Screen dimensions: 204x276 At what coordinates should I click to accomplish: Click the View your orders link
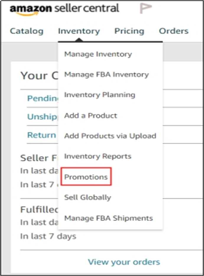pyautogui.click(x=124, y=262)
